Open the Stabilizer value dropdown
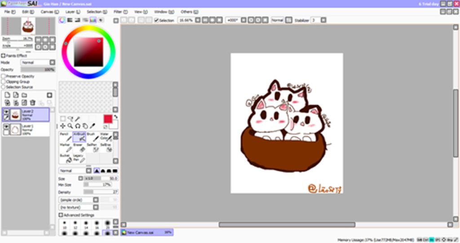Image resolution: width=460 pixels, height=243 pixels. 323,20
